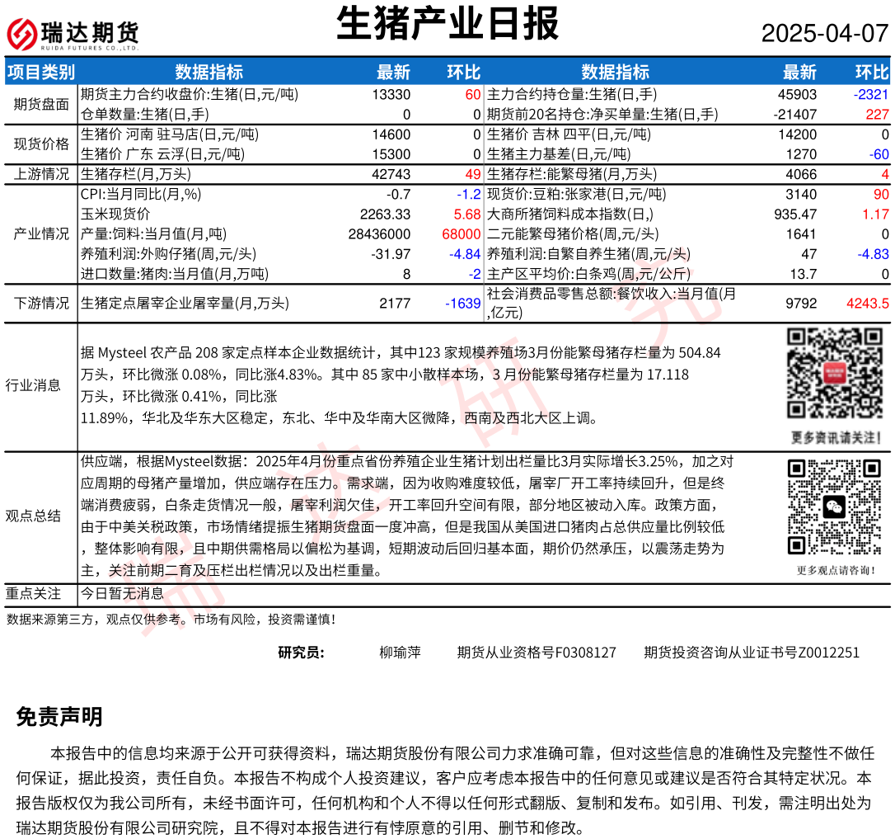Click the 进口数量:猪肉 indicator label
895x839 pixels.
tap(174, 275)
